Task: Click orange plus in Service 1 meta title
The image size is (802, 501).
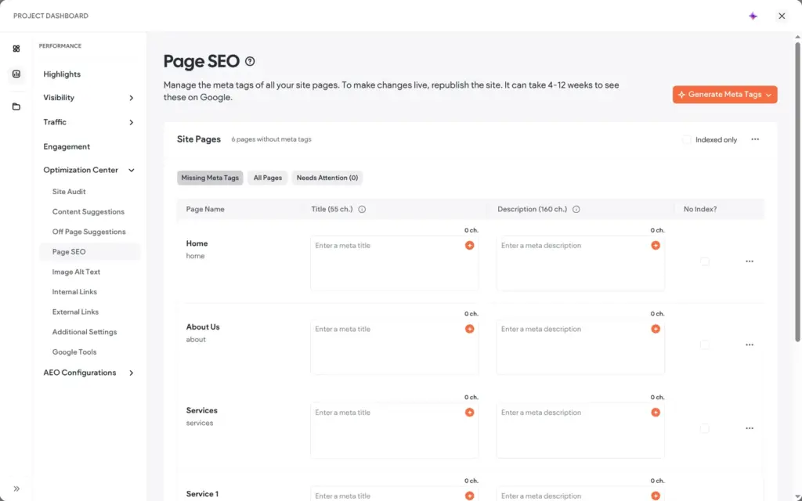Action: (x=470, y=496)
